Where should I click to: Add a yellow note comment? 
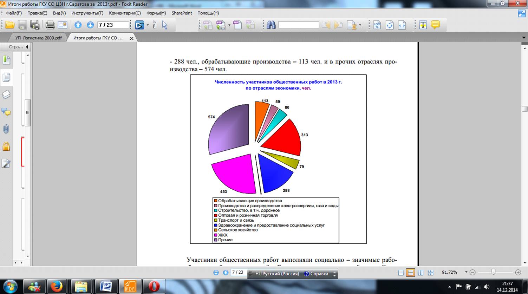(x=435, y=25)
